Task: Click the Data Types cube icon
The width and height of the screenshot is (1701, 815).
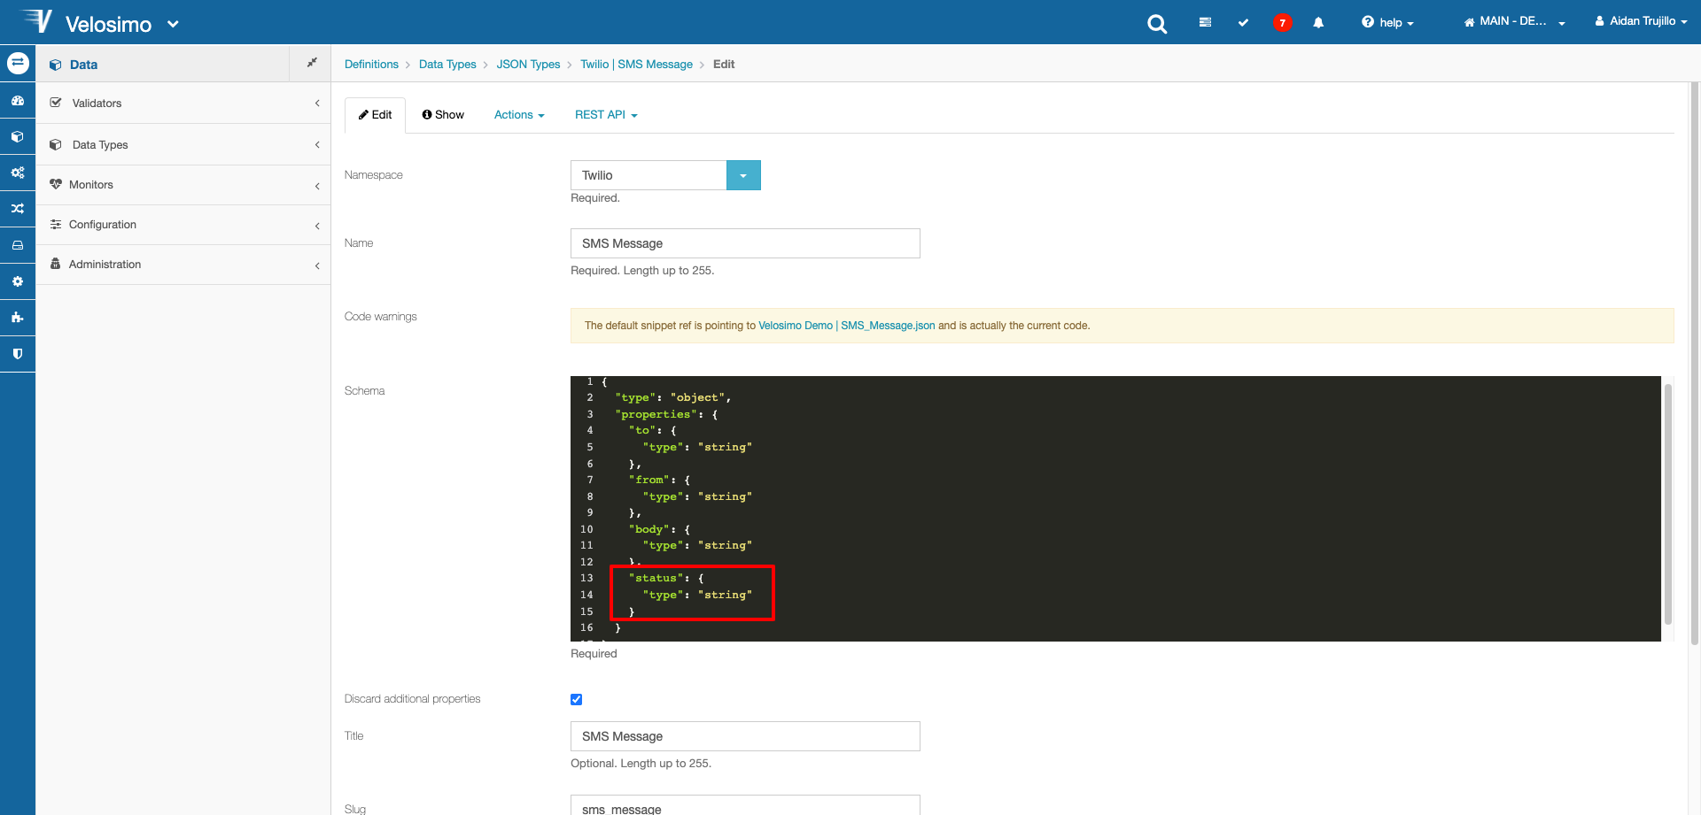Action: click(56, 144)
